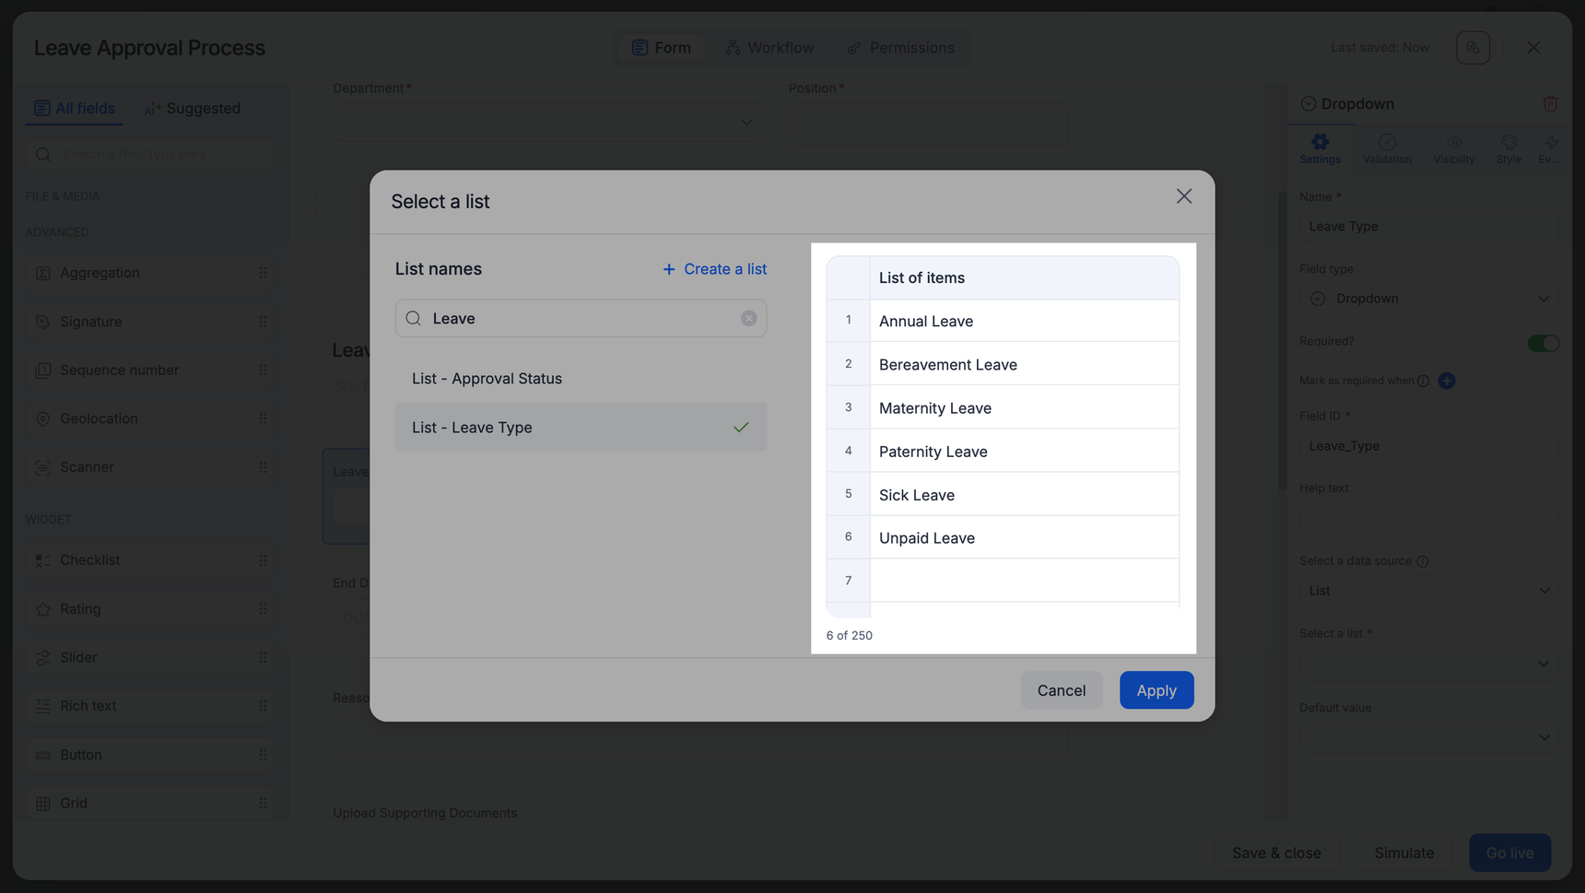Open the data source List dropdown
This screenshot has height=893, width=1585.
(1429, 591)
